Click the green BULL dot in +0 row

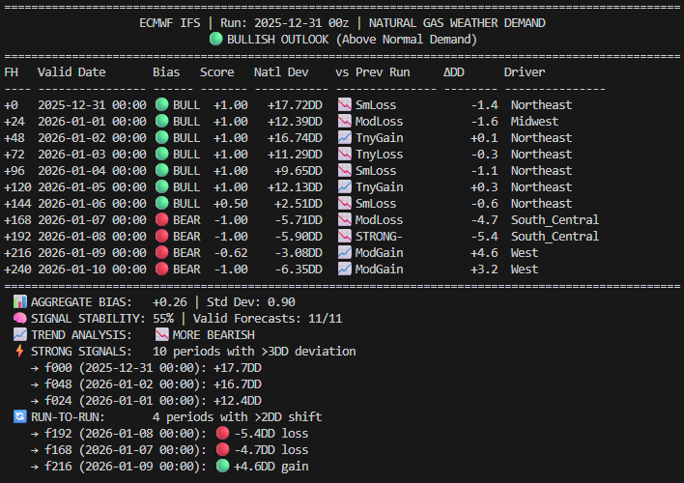(x=162, y=104)
